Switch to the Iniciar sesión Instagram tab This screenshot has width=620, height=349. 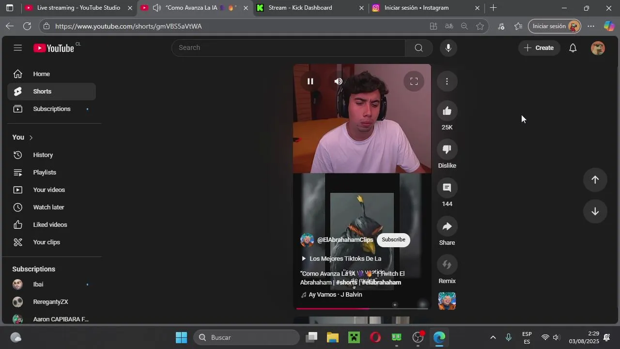coord(426,8)
